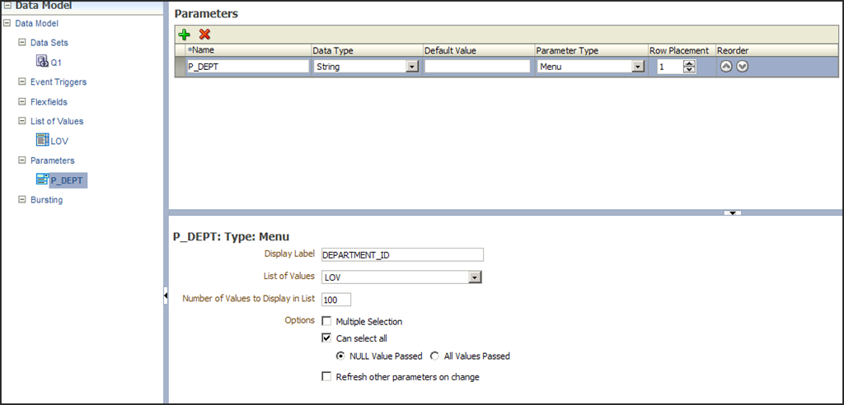Enable Multiple Selection option

[x=326, y=322]
